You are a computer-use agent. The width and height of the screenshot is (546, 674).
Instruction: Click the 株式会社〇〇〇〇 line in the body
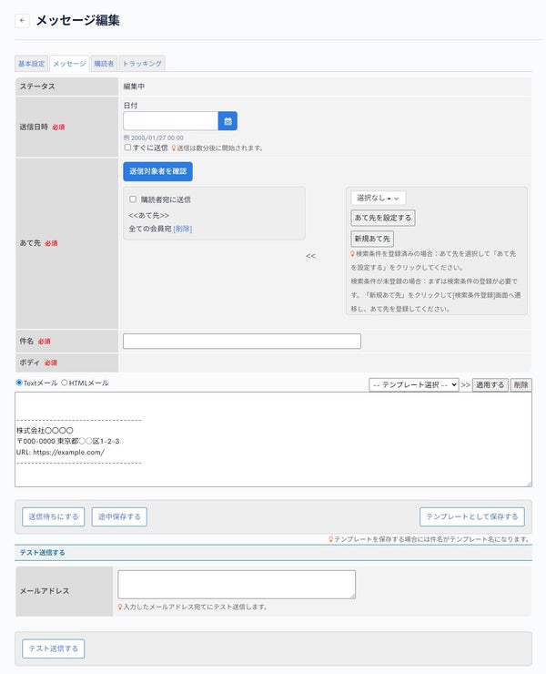coord(45,430)
